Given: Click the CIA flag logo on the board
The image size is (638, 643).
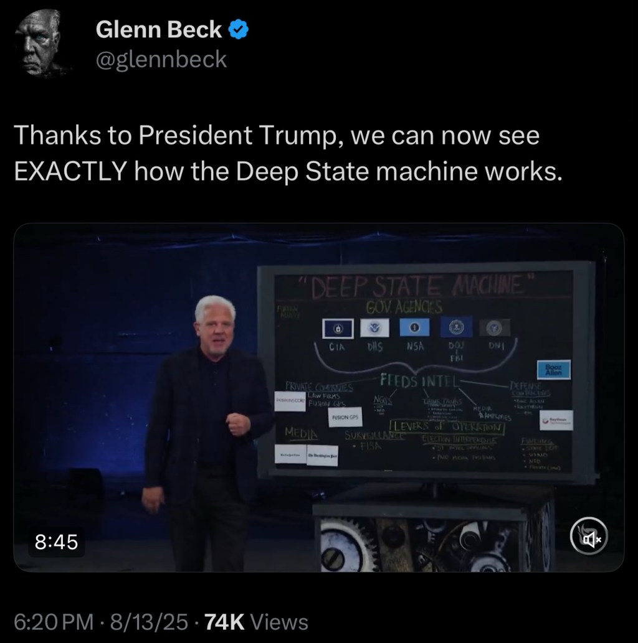Looking at the screenshot, I should tap(338, 329).
